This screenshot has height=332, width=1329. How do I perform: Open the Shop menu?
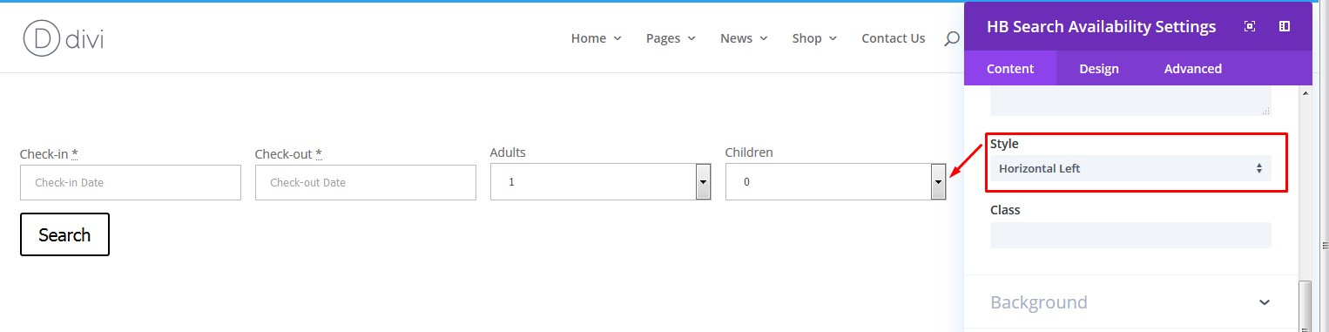pyautogui.click(x=814, y=38)
